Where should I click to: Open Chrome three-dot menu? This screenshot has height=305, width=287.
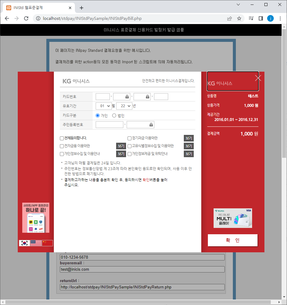tap(280, 18)
